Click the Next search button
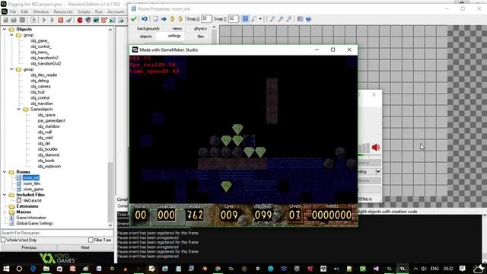Screen dimensions: 487x274 pos(85,247)
